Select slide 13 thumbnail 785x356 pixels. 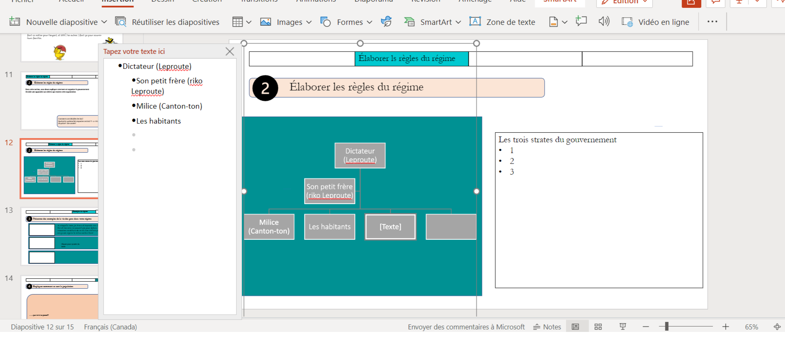tap(60, 237)
